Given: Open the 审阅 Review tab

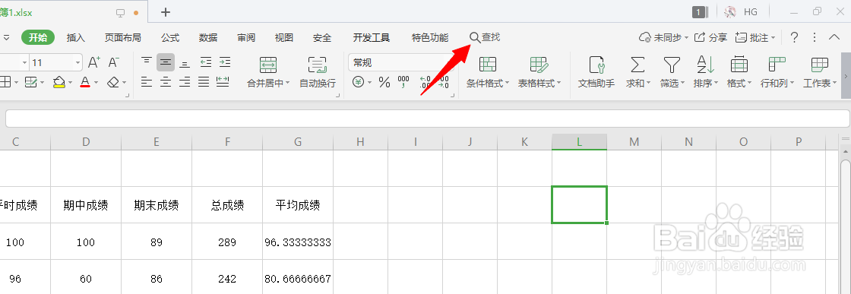Looking at the screenshot, I should coord(246,37).
